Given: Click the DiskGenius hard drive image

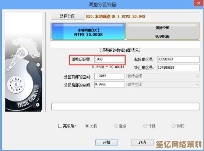Looking at the screenshot, I should (24, 62).
